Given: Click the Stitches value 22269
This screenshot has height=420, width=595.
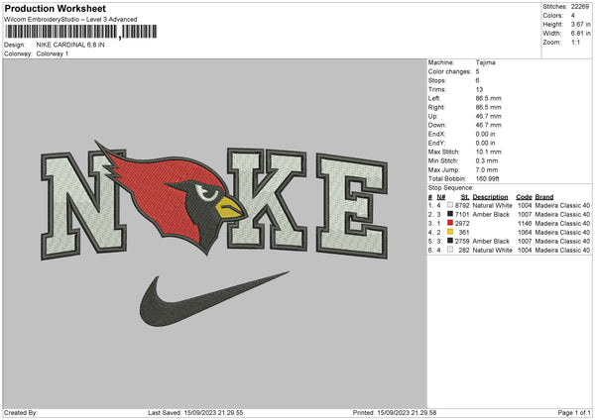Looking at the screenshot, I should pos(580,7).
